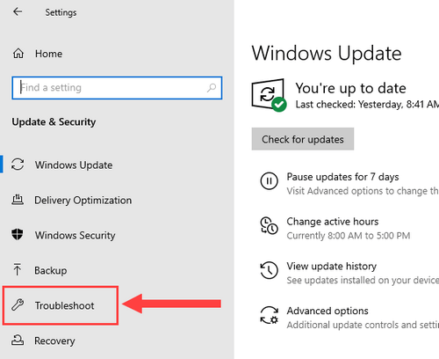Click the active hours clock icon
Screen dimensions: 439x359
[x=269, y=225]
